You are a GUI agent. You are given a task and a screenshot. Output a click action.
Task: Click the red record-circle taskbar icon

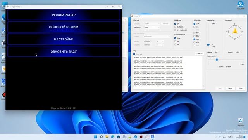pos(141,137)
